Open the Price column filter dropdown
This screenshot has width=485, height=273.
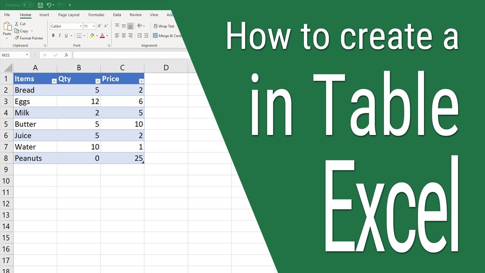coord(141,81)
